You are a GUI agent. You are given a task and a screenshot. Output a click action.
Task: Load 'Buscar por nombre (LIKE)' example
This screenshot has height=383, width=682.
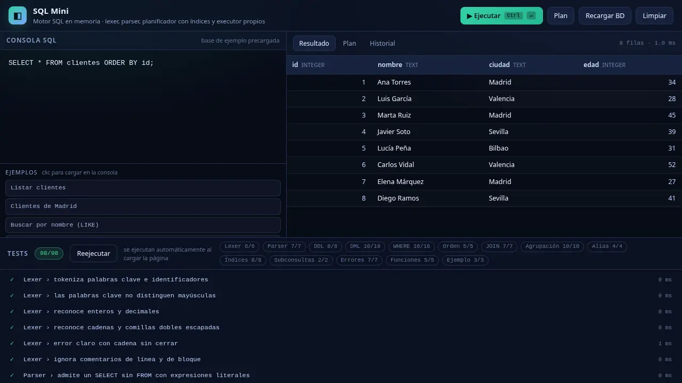point(143,225)
